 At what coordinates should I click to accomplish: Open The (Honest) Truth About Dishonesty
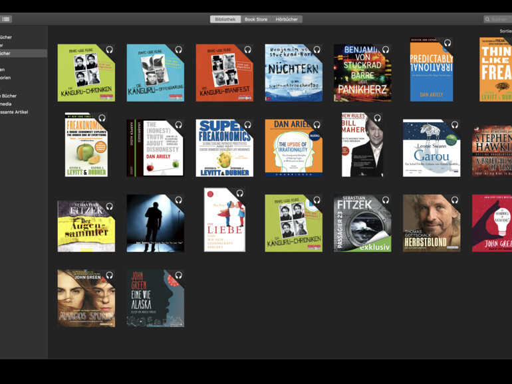pos(156,147)
